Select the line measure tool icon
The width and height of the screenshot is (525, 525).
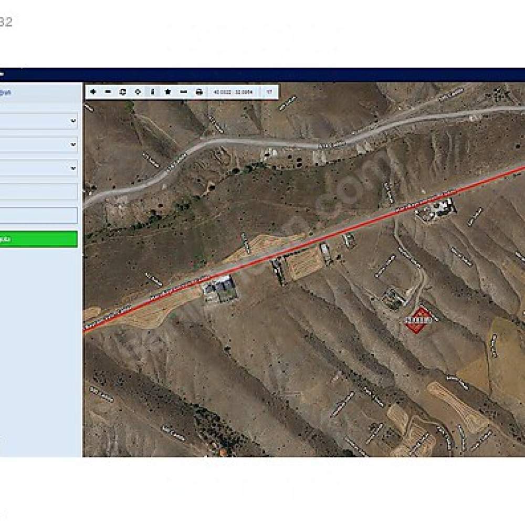click(183, 92)
